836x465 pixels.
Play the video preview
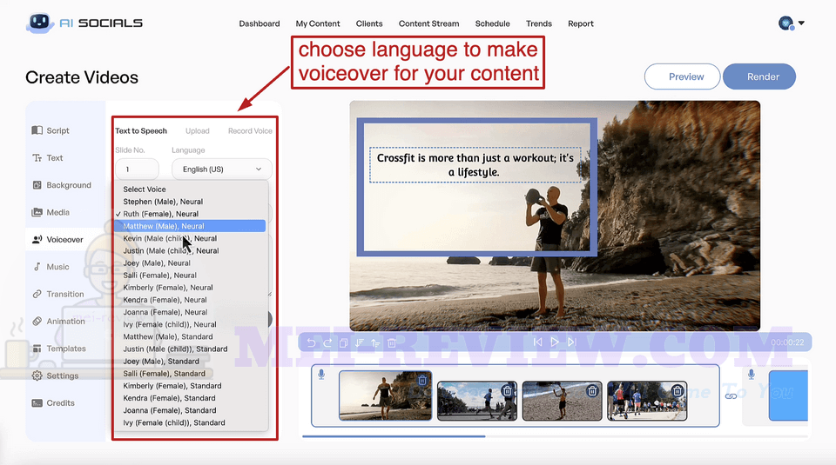coord(555,342)
